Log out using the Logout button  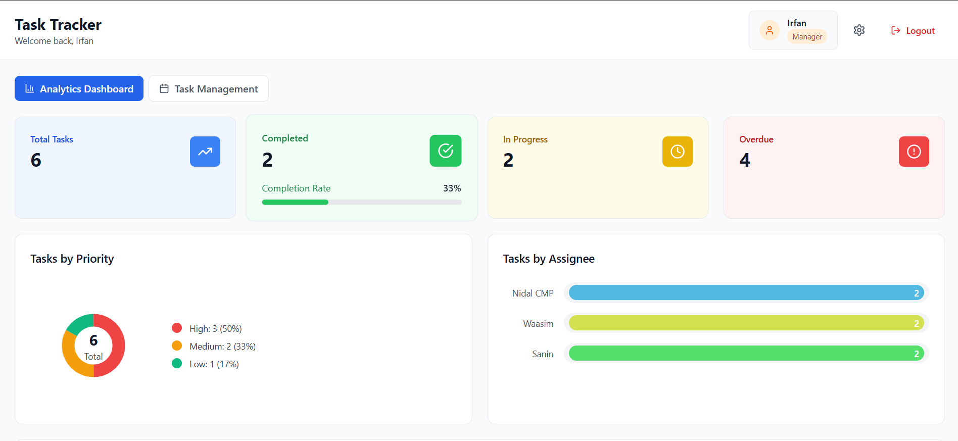[913, 30]
